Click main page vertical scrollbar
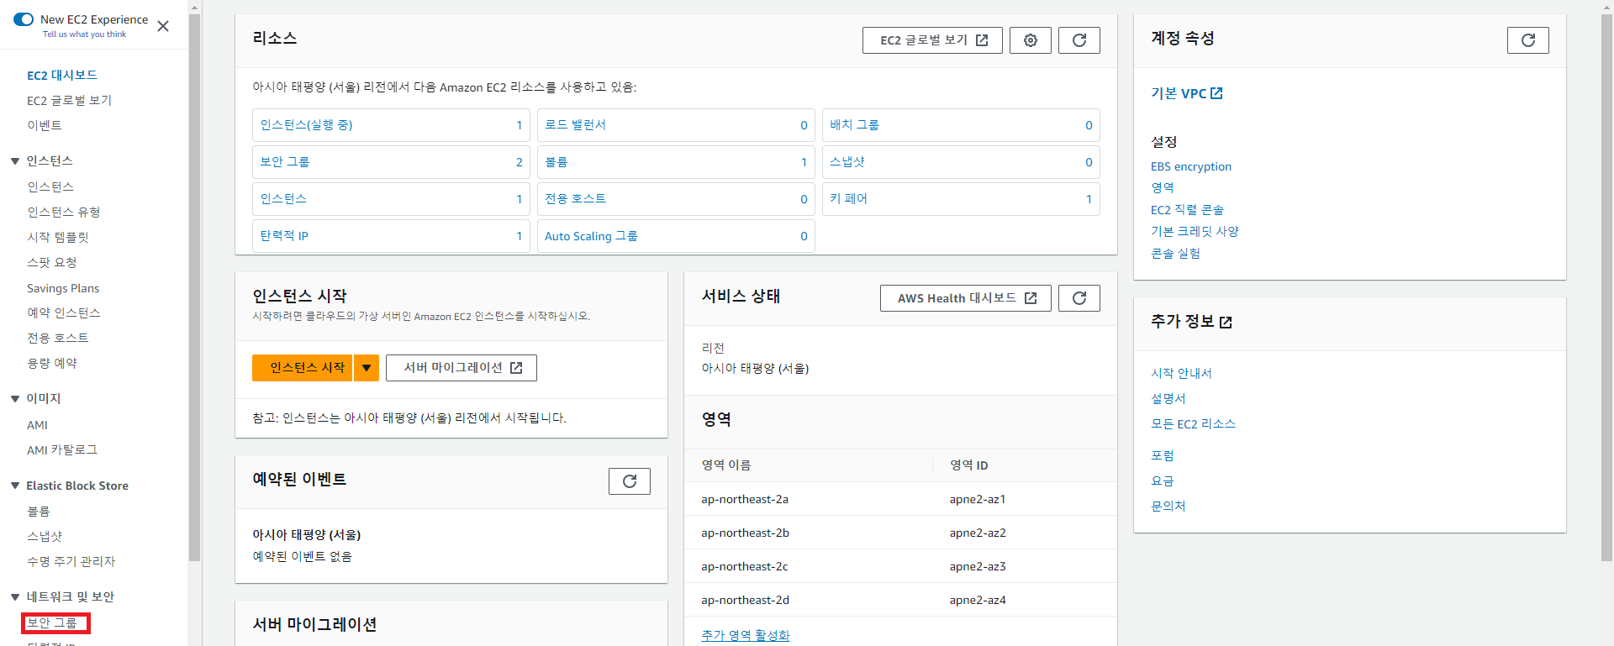Viewport: 1614px width, 646px height. [x=1607, y=286]
